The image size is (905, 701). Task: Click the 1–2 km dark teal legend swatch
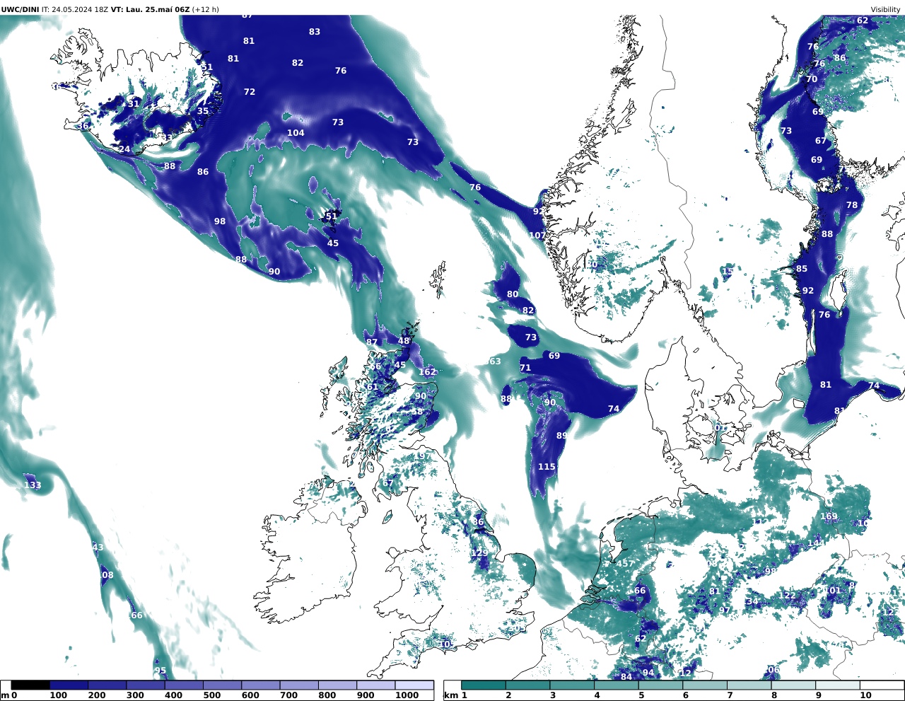(484, 685)
